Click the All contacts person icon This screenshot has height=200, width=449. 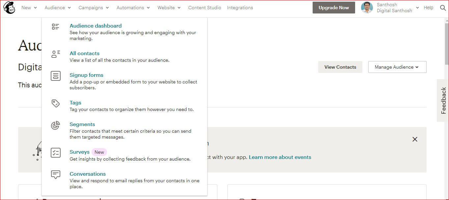click(x=56, y=54)
